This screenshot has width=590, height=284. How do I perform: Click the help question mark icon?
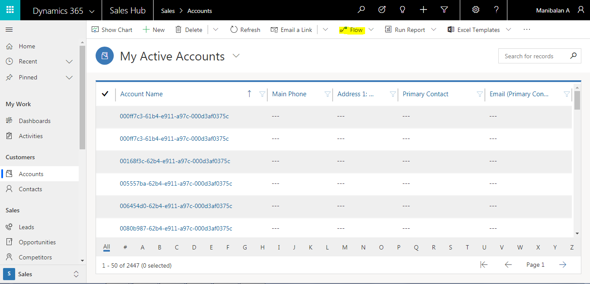pos(497,10)
